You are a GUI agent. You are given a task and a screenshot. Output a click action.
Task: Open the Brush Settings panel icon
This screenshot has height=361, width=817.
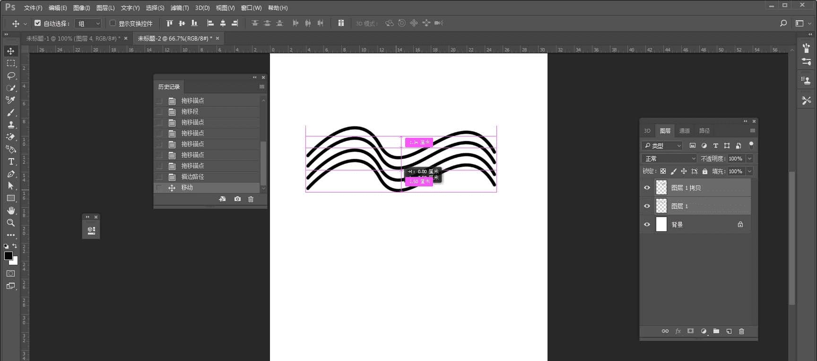click(807, 48)
